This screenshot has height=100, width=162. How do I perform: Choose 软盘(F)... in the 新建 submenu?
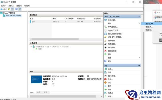point(149,30)
